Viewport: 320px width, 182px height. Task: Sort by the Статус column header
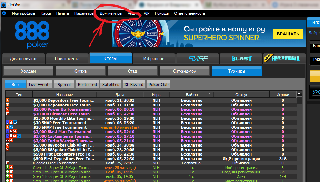click(241, 95)
